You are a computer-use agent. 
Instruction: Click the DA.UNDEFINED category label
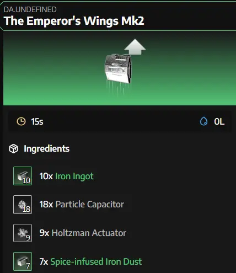click(30, 9)
